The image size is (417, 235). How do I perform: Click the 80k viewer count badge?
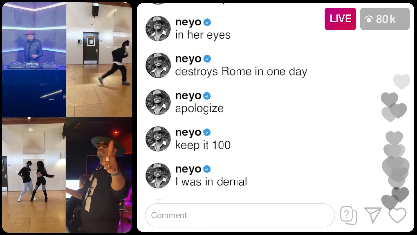[x=385, y=19]
